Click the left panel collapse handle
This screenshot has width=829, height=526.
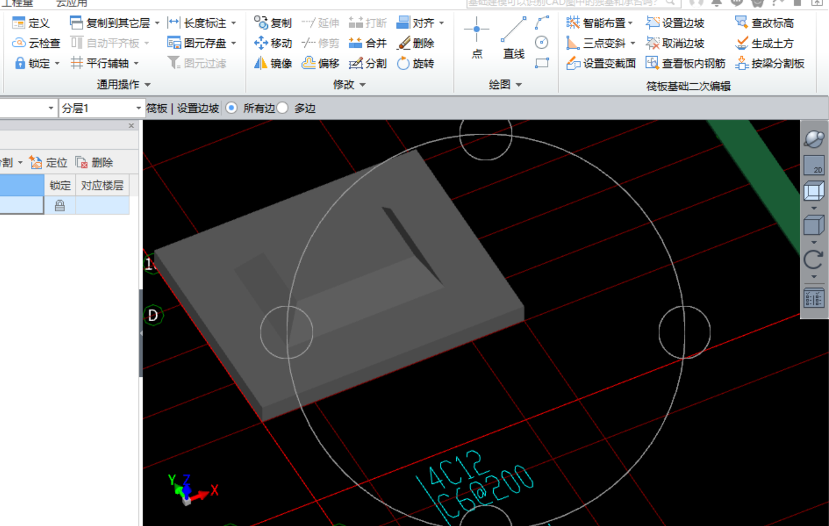(x=140, y=333)
